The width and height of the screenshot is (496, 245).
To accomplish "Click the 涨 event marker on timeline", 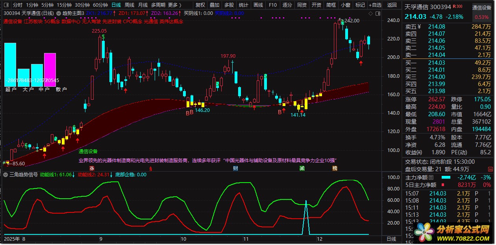I will pos(92,168).
